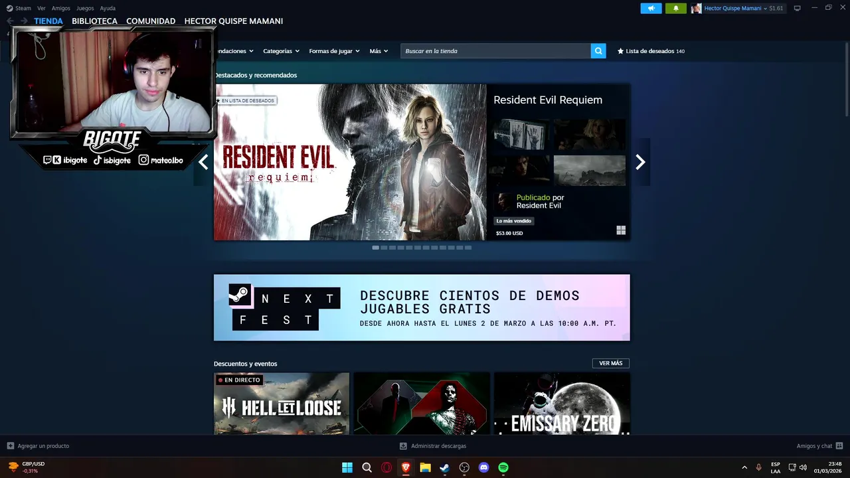View bottom-right Resident Evil Requiem screenshot thumbnail

click(590, 171)
